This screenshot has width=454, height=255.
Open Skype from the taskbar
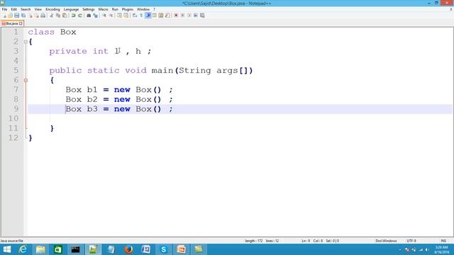[x=164, y=249]
